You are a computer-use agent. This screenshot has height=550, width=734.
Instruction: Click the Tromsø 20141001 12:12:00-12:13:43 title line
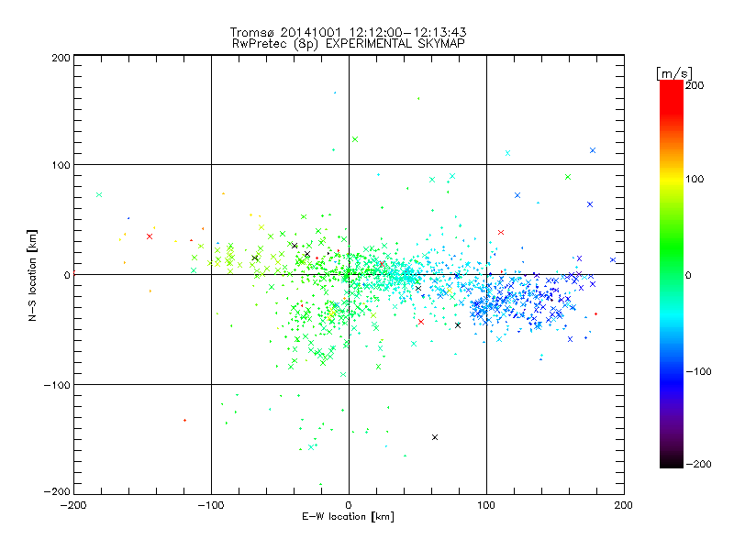tap(348, 32)
